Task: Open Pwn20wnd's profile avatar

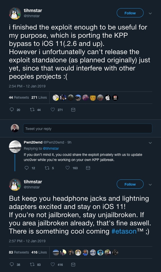Action: pyautogui.click(x=15, y=147)
